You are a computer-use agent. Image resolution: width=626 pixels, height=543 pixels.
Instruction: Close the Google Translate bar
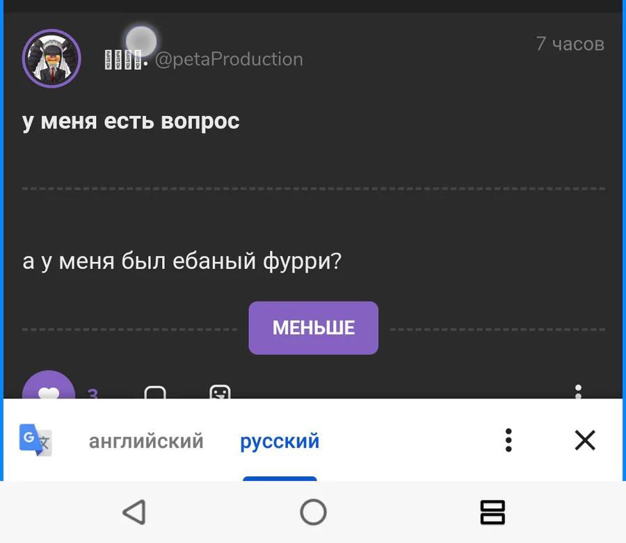(x=585, y=440)
